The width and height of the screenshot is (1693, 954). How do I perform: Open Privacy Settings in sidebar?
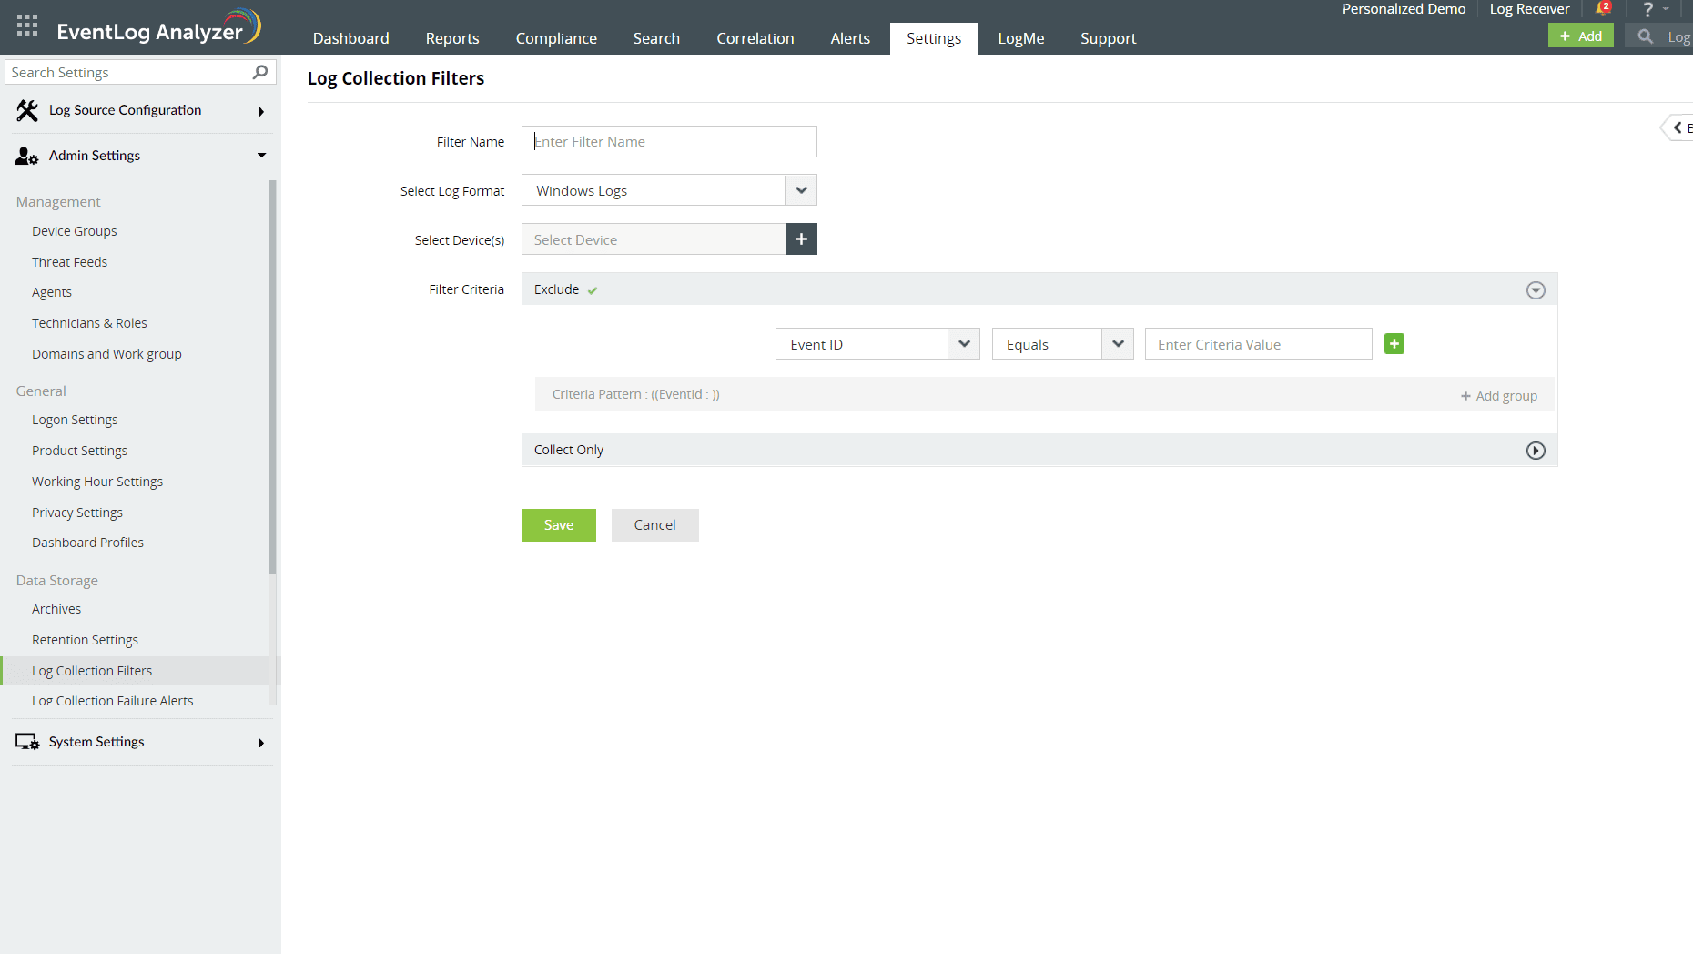coord(77,513)
